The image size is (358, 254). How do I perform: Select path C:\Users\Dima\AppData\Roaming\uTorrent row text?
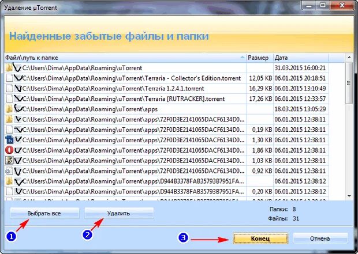pyautogui.click(x=82, y=68)
